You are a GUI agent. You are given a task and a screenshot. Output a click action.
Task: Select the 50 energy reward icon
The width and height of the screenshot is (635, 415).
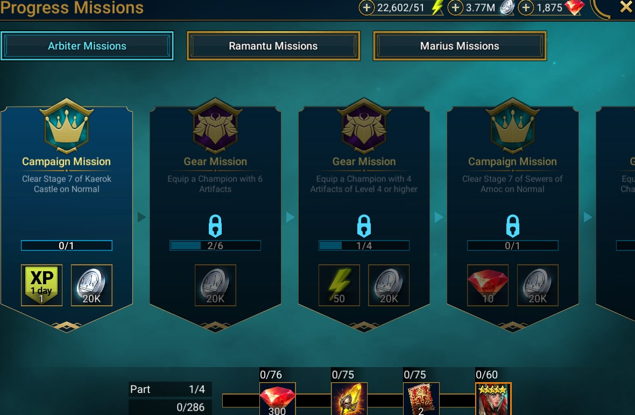point(339,285)
